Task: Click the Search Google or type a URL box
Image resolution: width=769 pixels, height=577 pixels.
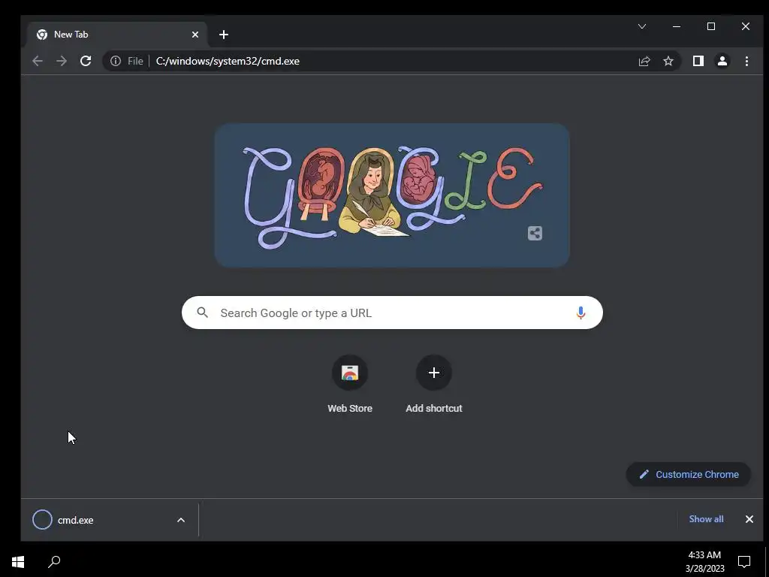Action: (x=392, y=313)
